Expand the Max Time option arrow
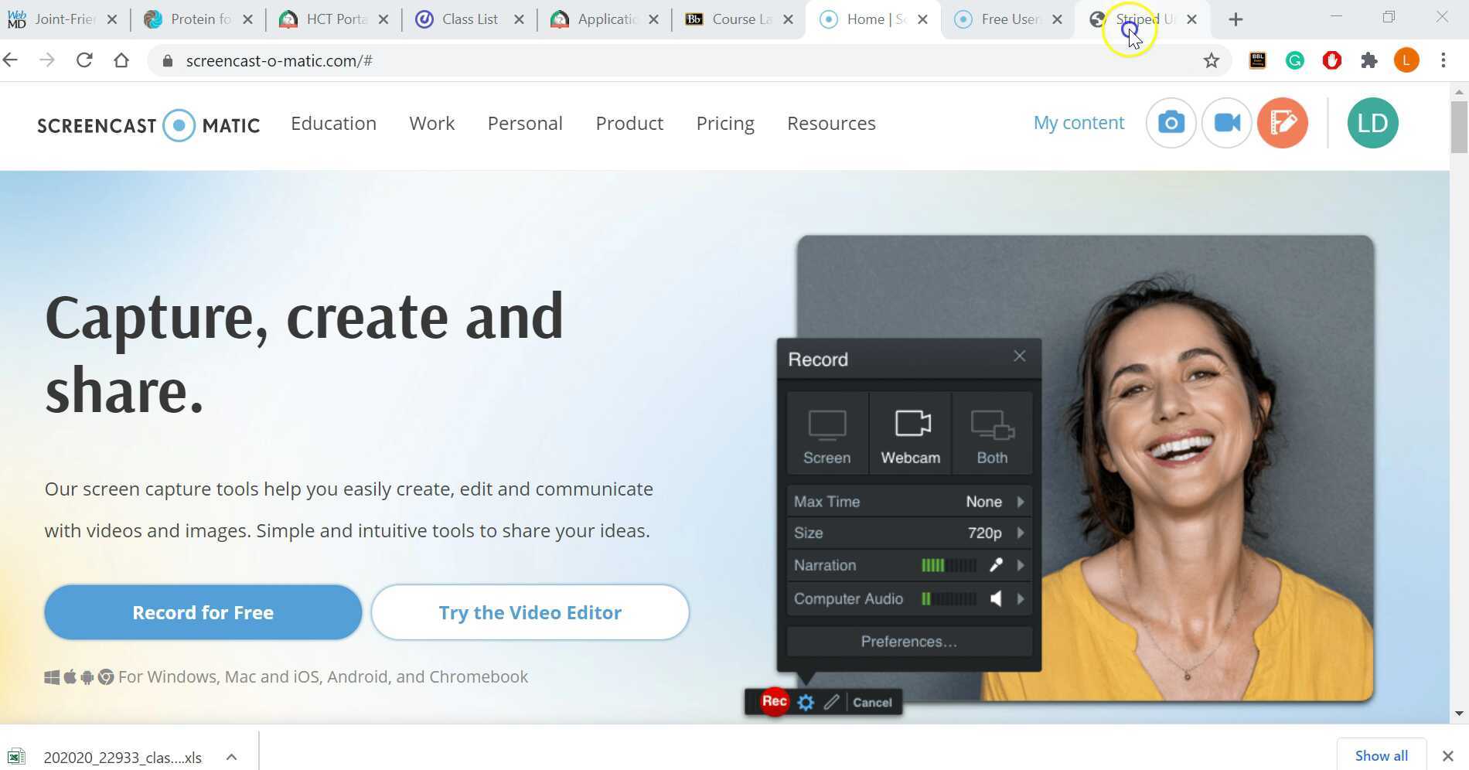The height and width of the screenshot is (770, 1469). (x=1021, y=502)
